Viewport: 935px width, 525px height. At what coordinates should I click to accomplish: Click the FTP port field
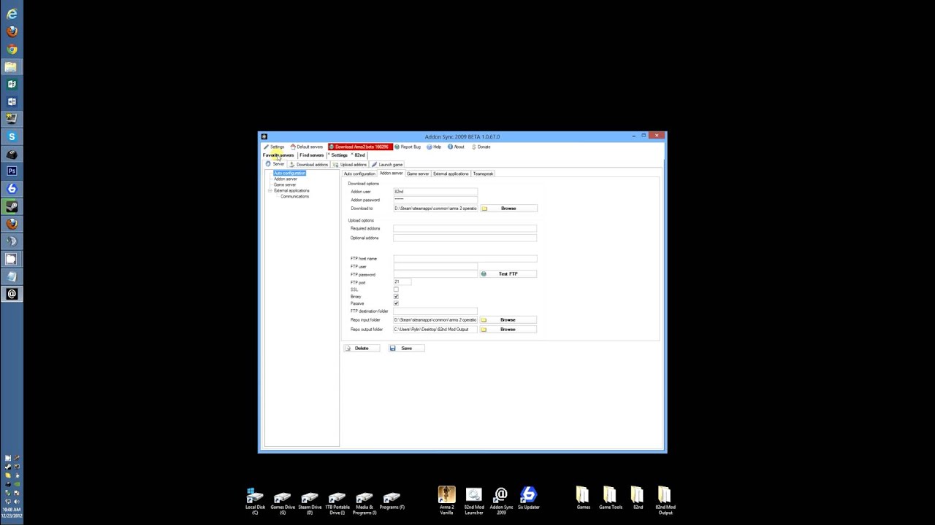(x=402, y=281)
